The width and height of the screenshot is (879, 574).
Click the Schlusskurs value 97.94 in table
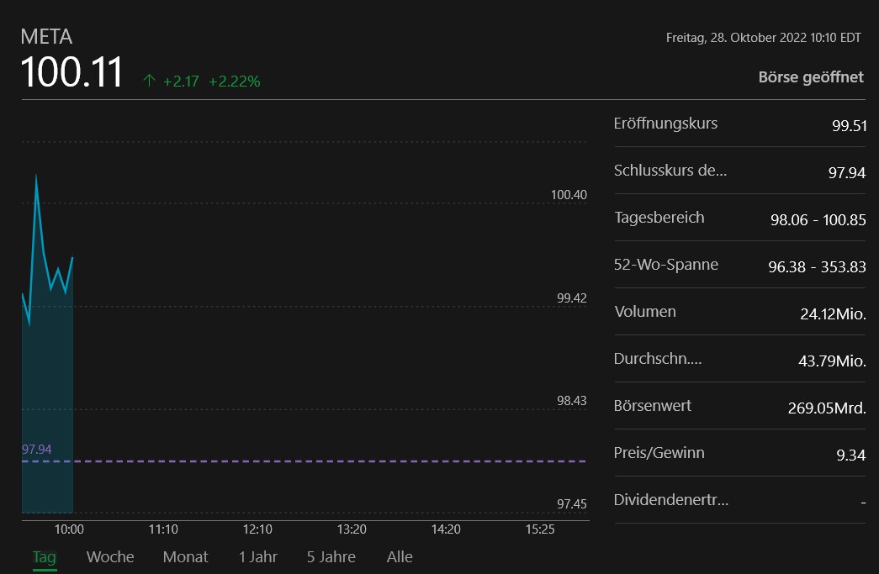tap(847, 172)
